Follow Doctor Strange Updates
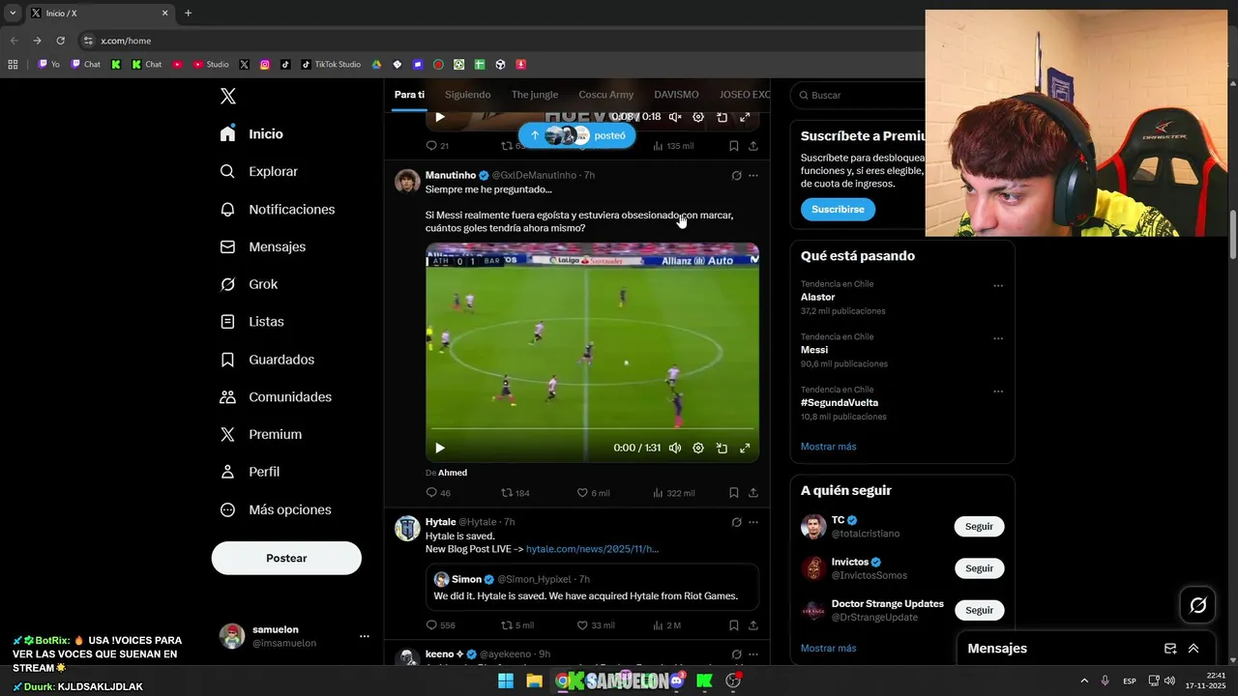 point(979,610)
